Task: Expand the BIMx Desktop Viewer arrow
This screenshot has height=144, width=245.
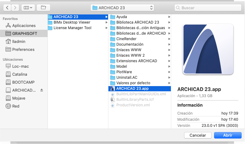Action: (106, 22)
